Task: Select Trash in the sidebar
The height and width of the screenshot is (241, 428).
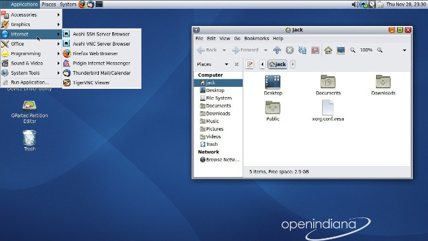Action: tap(218, 144)
